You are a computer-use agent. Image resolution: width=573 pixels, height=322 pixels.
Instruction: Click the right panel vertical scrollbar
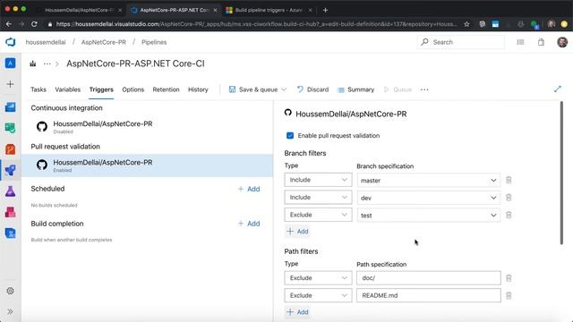click(x=561, y=173)
